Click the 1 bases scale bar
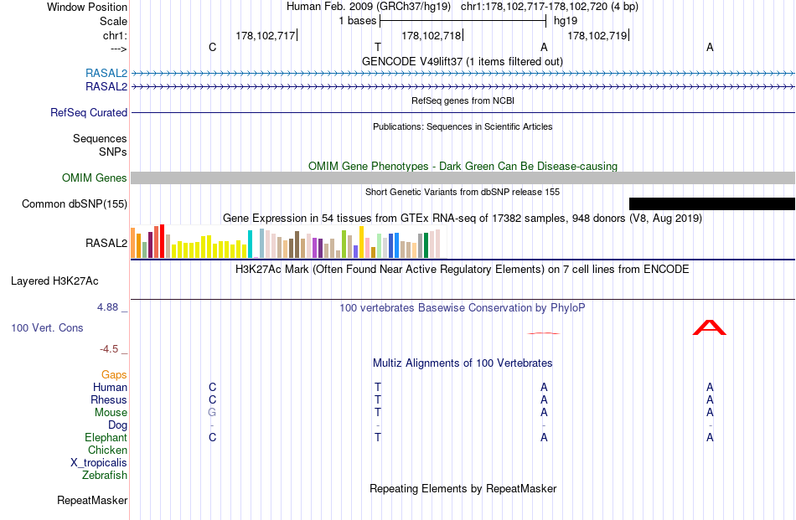The image size is (796, 520). 463,21
